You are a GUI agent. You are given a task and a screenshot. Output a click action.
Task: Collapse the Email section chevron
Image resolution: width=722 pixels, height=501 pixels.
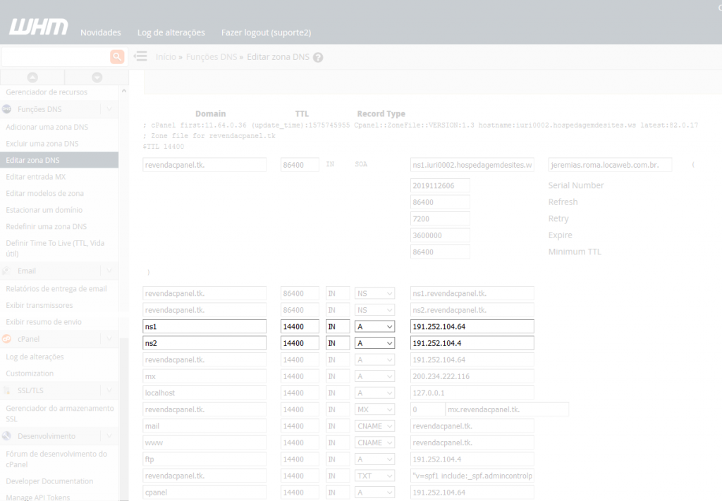point(109,271)
